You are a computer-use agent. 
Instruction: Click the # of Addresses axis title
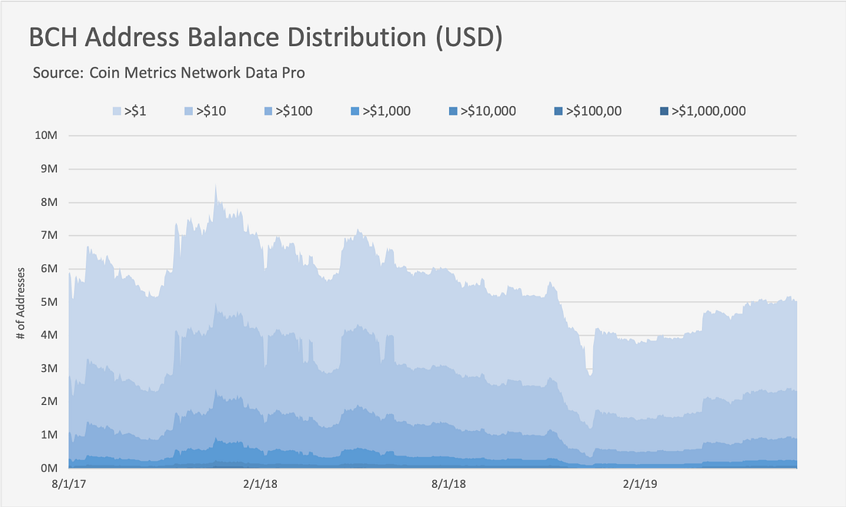click(x=21, y=303)
